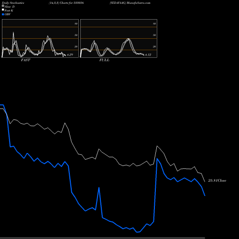Select the 'Daily Stochastics' title text
The height and width of the screenshot is (239, 239).
[13, 3]
